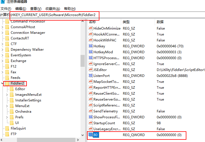Open the 查看(V) menu
The width and height of the screenshot is (205, 142).
(x=36, y=9)
